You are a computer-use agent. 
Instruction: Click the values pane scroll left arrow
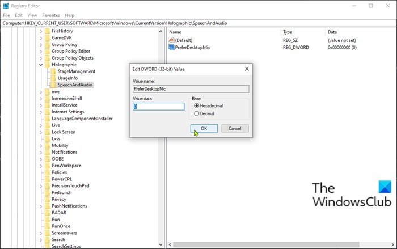pyautogui.click(x=170, y=244)
